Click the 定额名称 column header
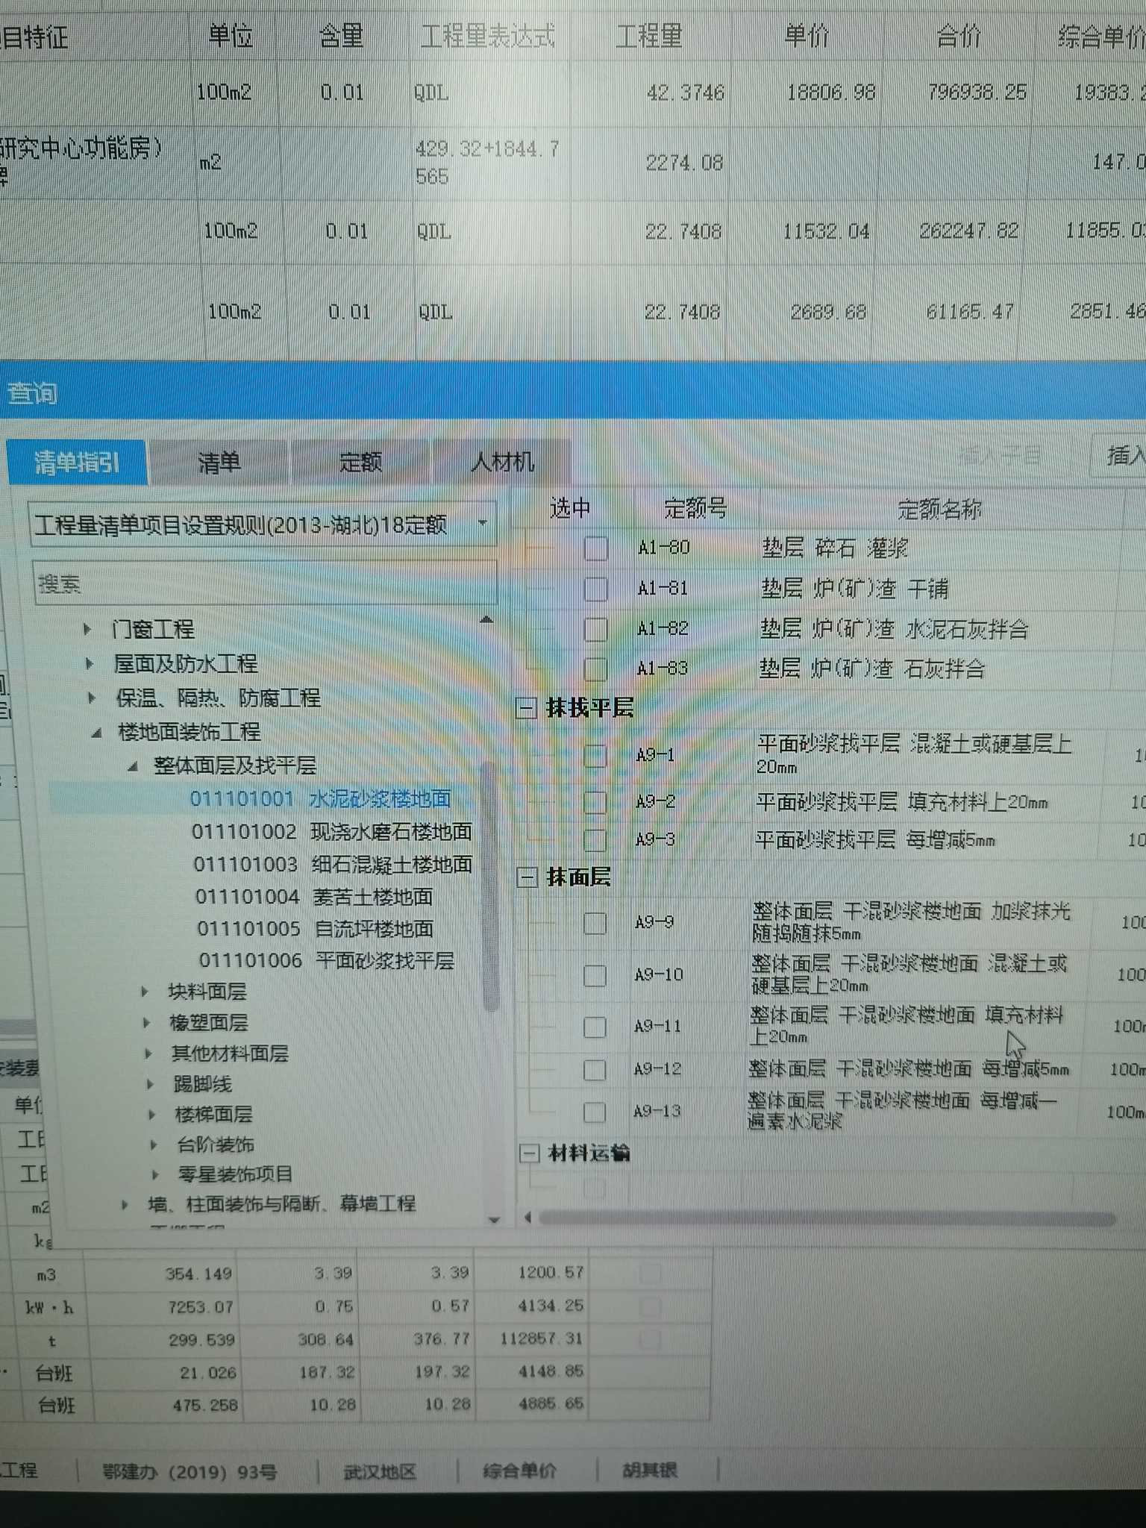Image resolution: width=1146 pixels, height=1528 pixels. (939, 510)
